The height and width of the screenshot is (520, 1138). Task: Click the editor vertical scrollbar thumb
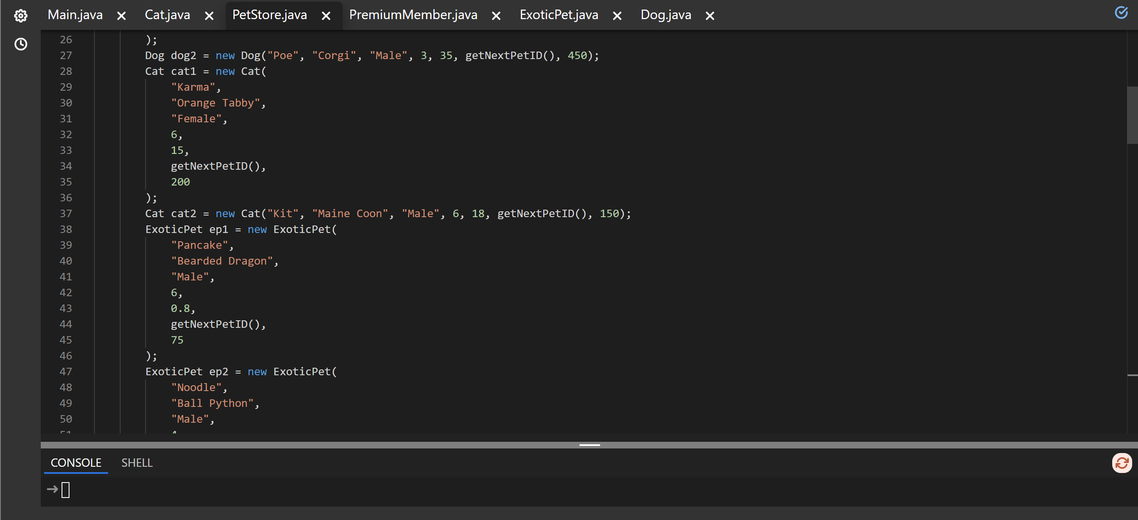1132,115
